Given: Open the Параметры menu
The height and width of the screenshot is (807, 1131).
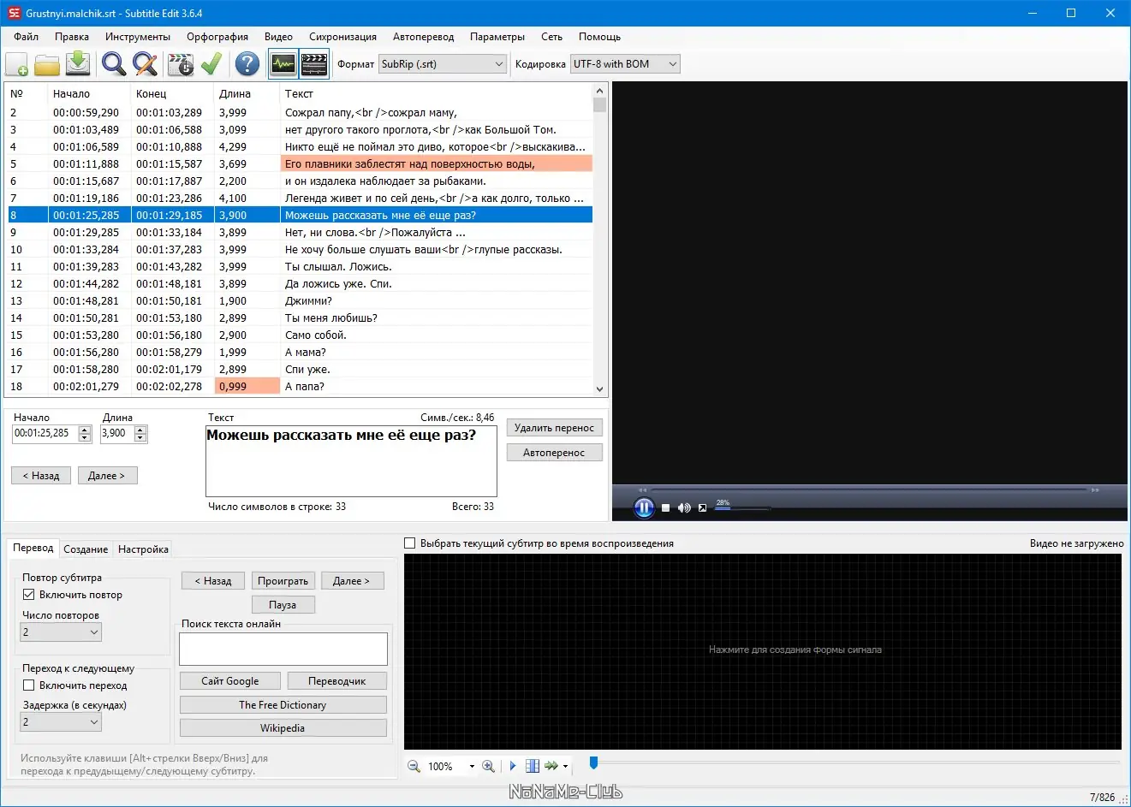Looking at the screenshot, I should coord(497,37).
